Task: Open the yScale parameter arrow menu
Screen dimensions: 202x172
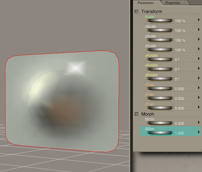Action: (x=199, y=39)
